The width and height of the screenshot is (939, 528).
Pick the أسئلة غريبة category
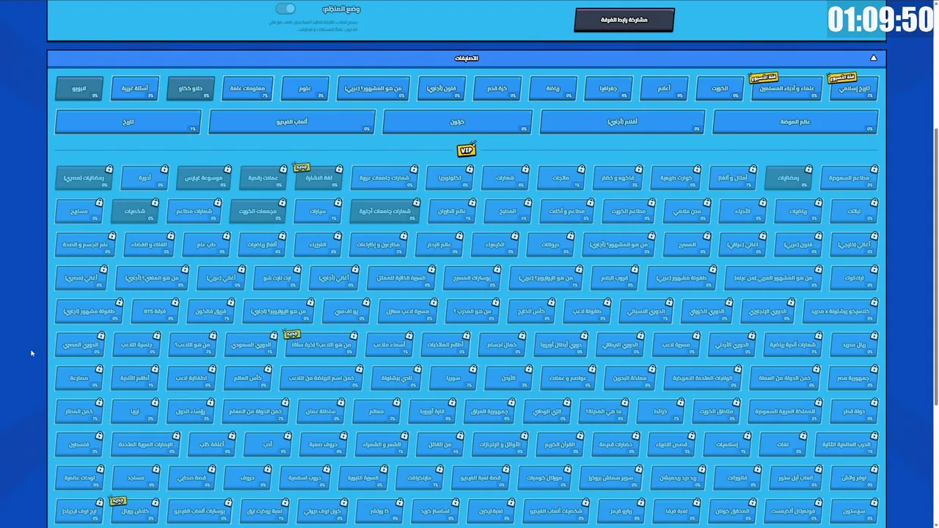[135, 89]
